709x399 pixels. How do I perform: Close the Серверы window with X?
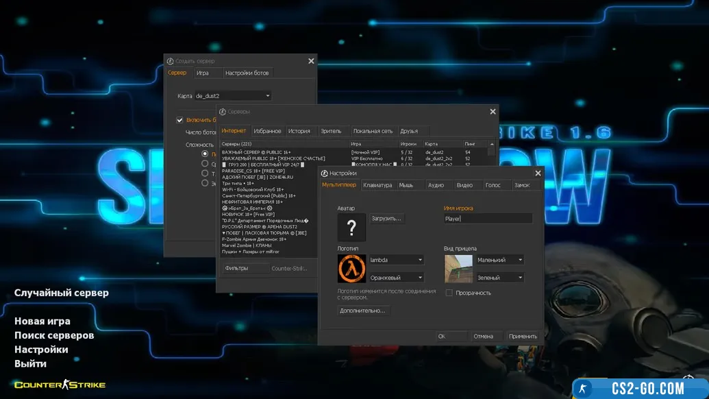493,111
